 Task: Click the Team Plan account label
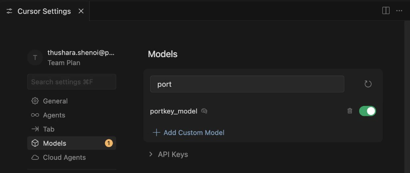click(64, 63)
